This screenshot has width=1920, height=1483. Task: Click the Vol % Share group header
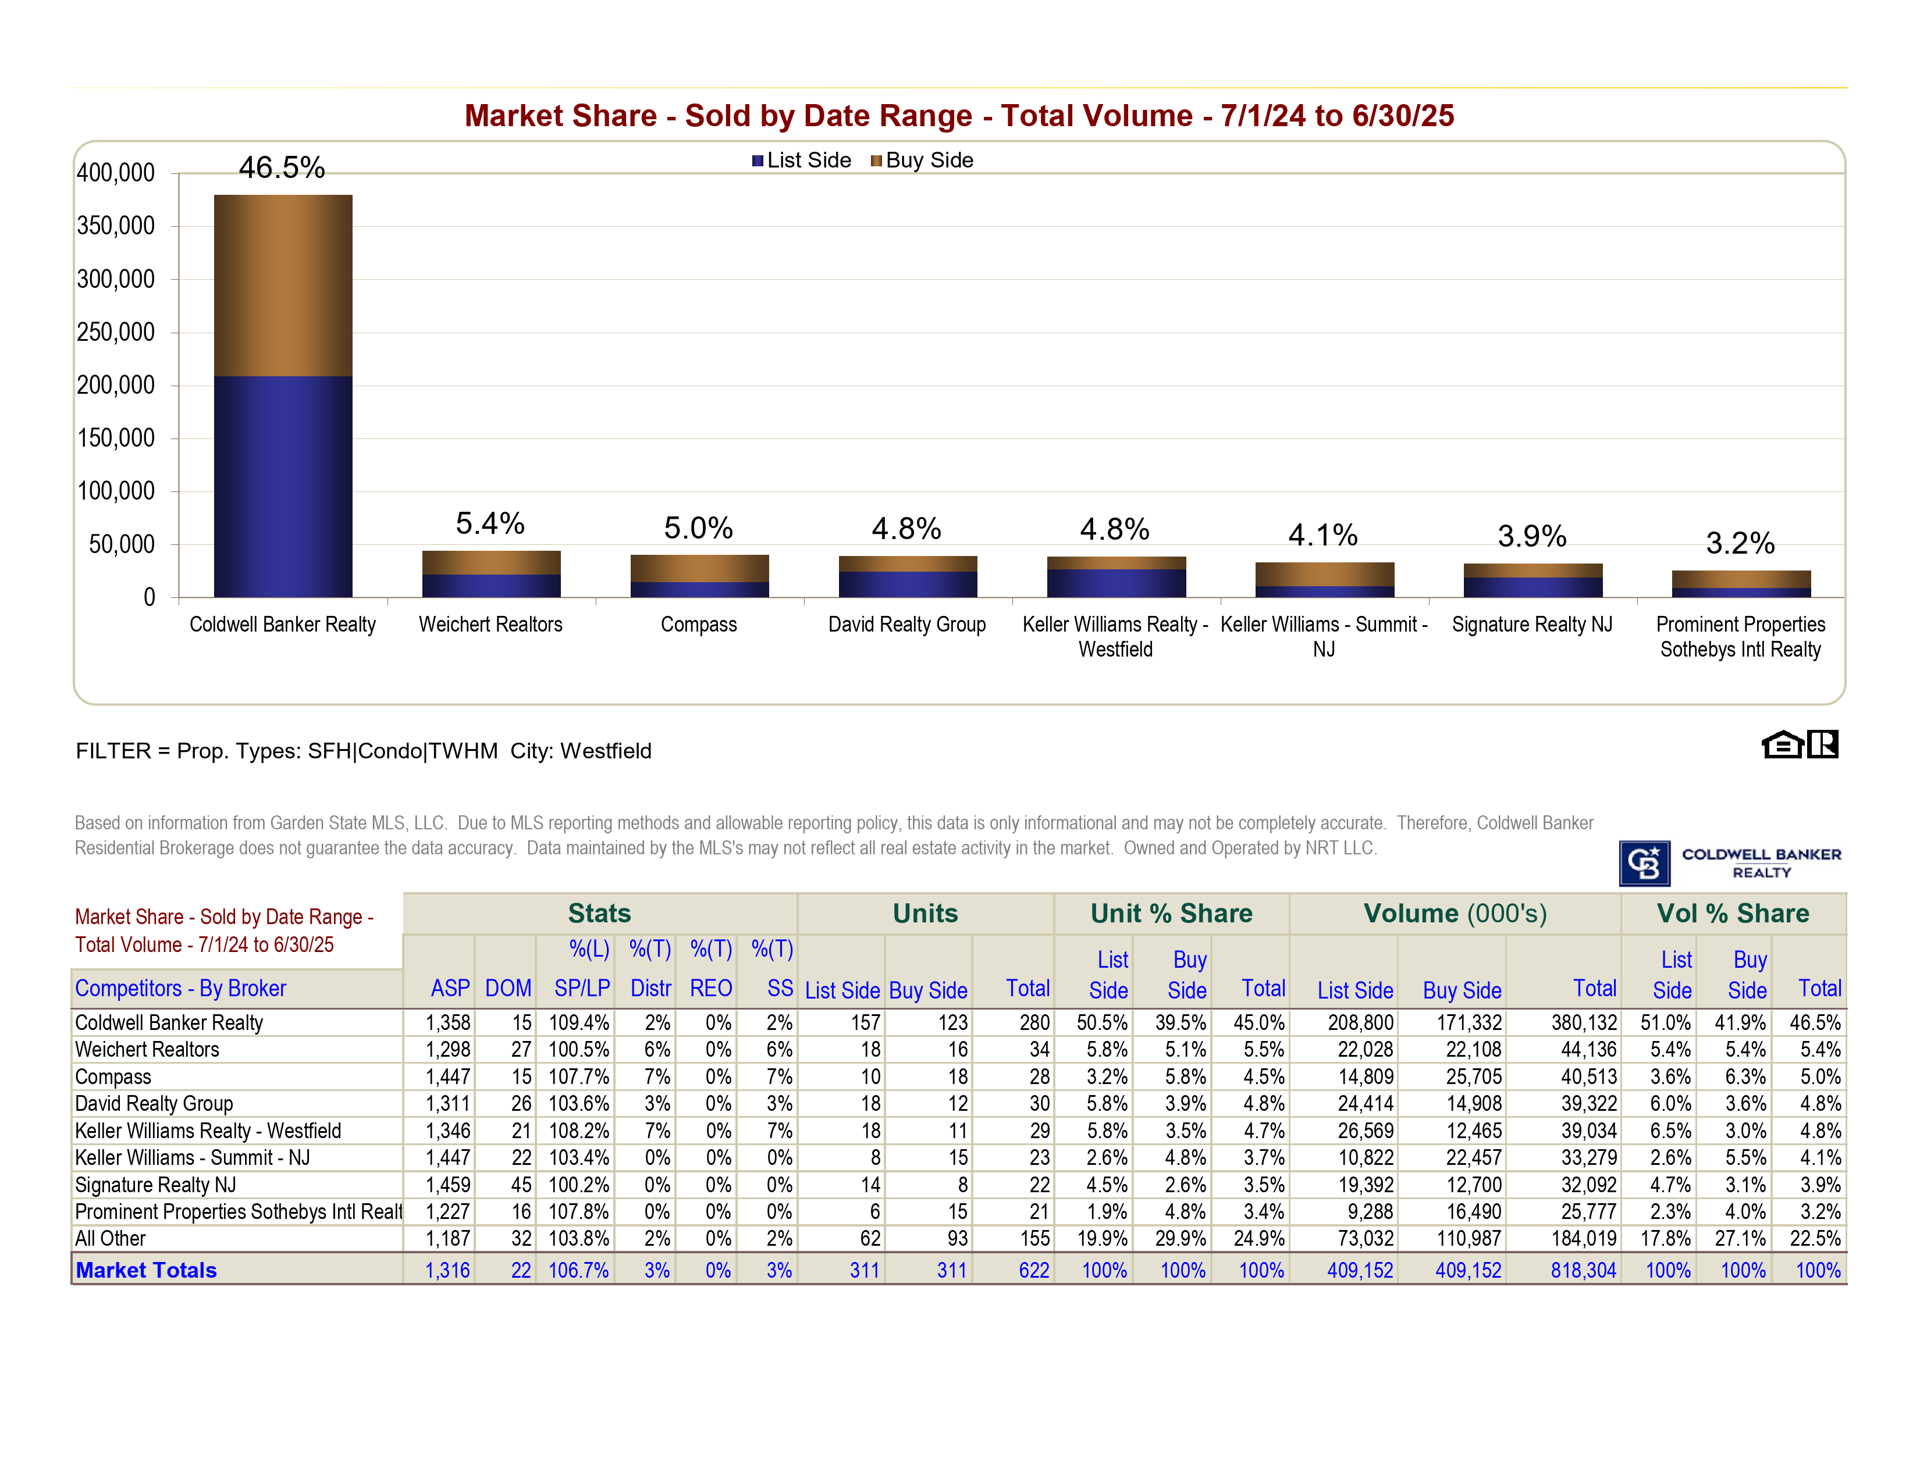[1733, 914]
